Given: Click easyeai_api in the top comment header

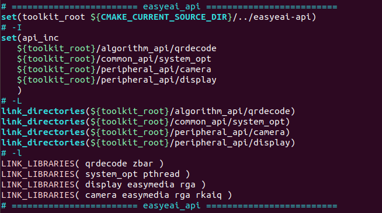Looking at the screenshot, I should click(x=172, y=6).
